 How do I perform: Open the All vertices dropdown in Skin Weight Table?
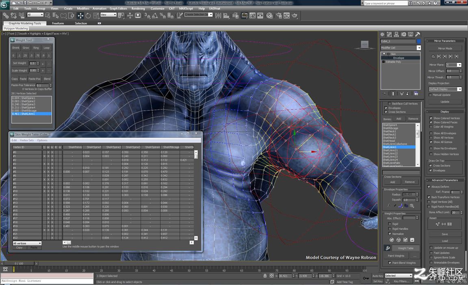27,243
